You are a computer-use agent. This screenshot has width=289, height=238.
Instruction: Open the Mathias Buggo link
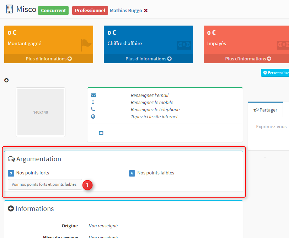click(x=126, y=11)
